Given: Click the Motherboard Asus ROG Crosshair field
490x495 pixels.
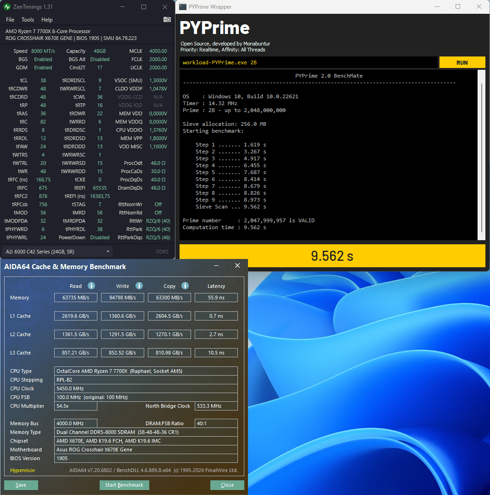Looking at the screenshot, I should tap(146, 450).
